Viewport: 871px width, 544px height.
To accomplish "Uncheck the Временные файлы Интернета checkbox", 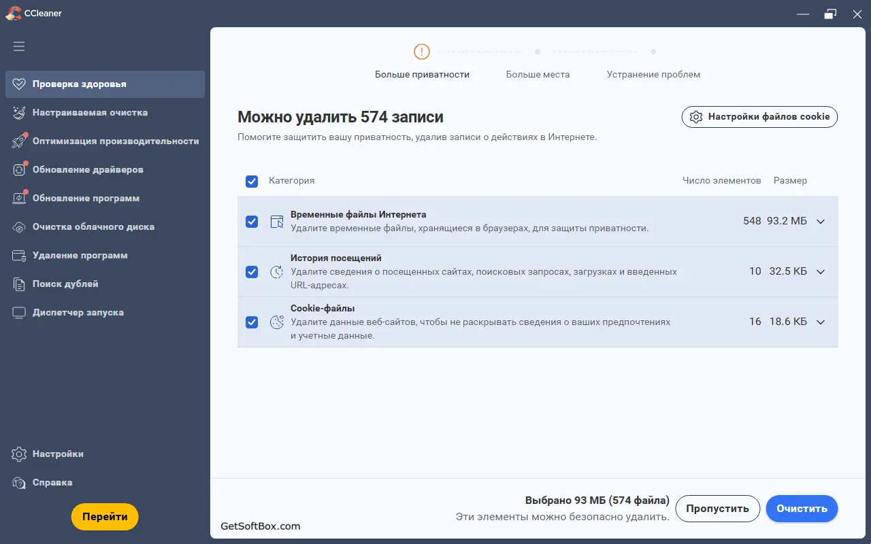I will click(x=252, y=222).
